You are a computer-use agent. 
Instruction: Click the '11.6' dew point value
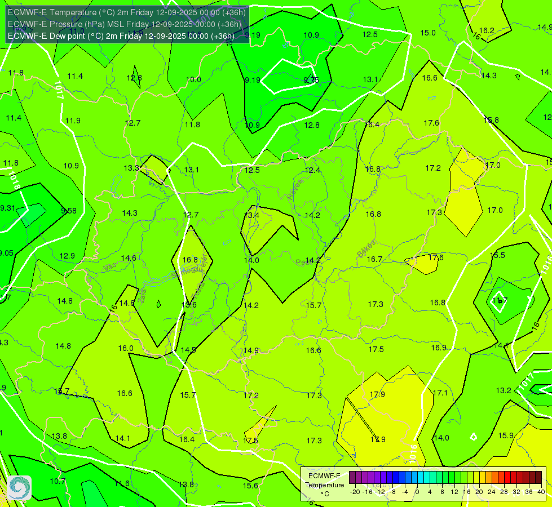122,484
